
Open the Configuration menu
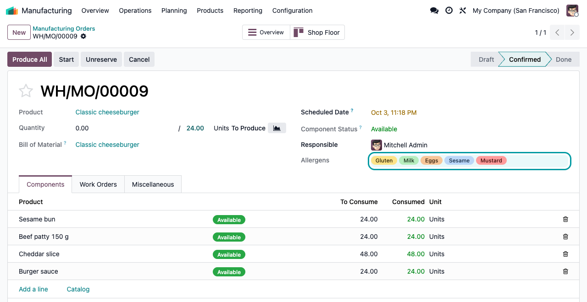click(293, 11)
